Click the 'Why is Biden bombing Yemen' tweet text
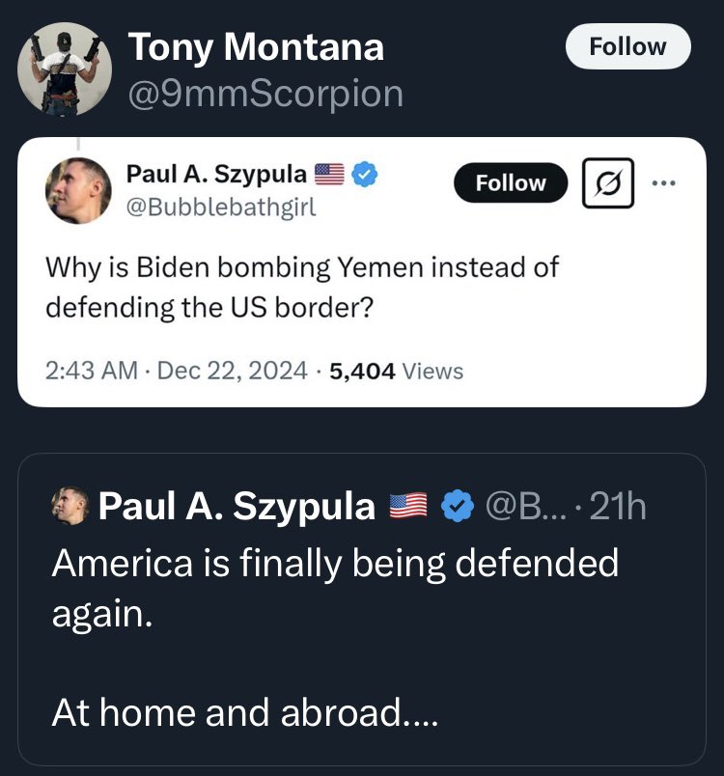 click(x=302, y=288)
